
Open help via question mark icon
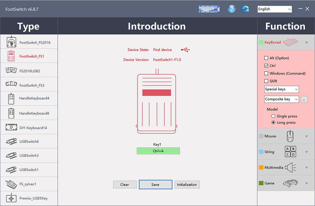pos(232,9)
